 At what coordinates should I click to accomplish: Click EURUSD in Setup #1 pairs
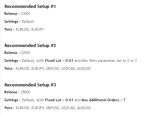[23, 29]
